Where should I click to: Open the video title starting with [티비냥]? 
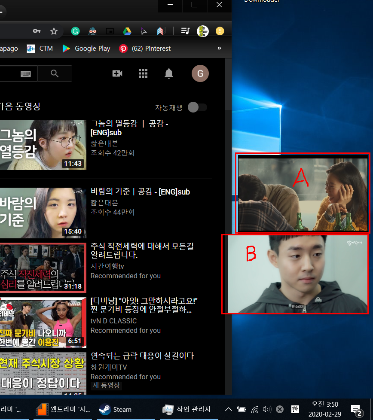coord(144,305)
